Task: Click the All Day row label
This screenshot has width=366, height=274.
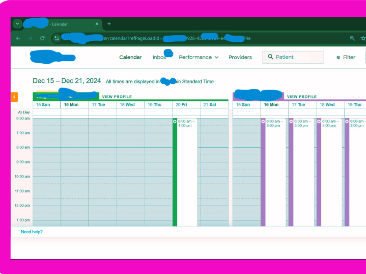Action: coord(24,112)
